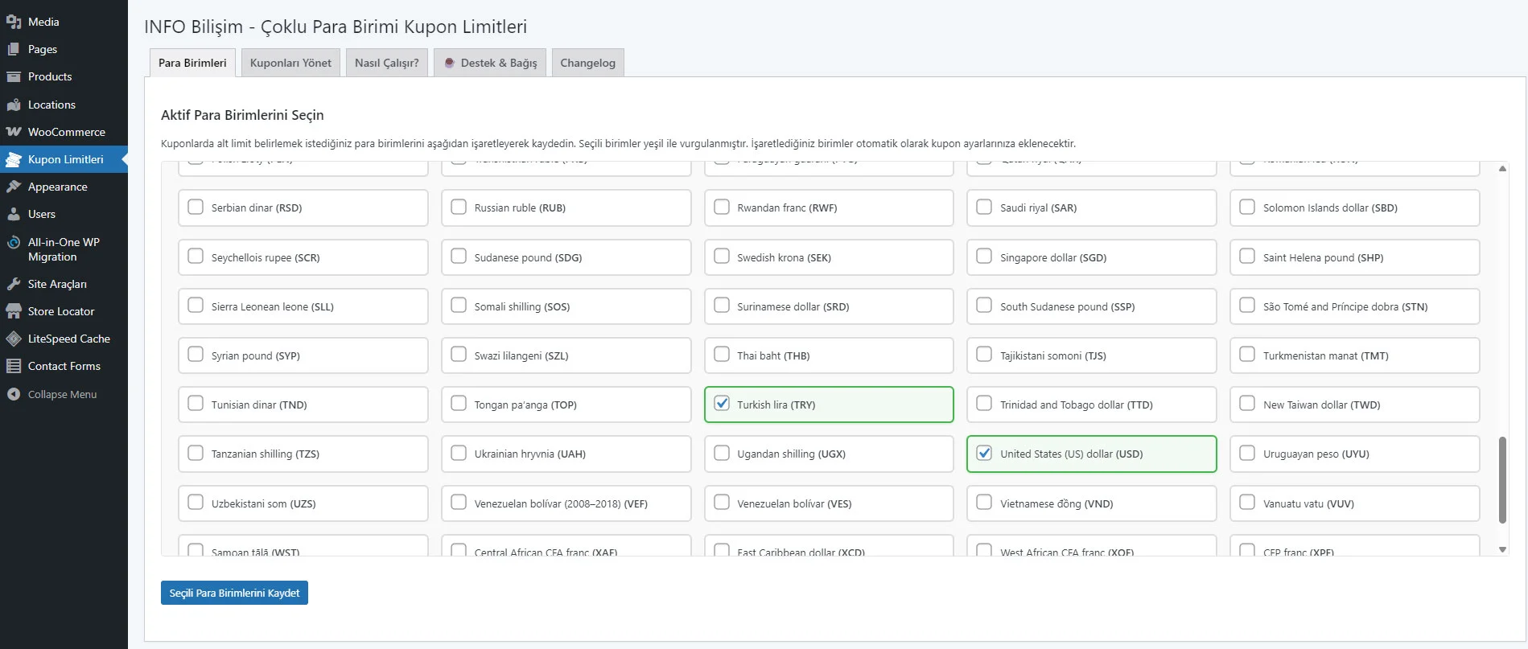Click the Store Locator icon
Image resolution: width=1528 pixels, height=649 pixels.
[14, 311]
